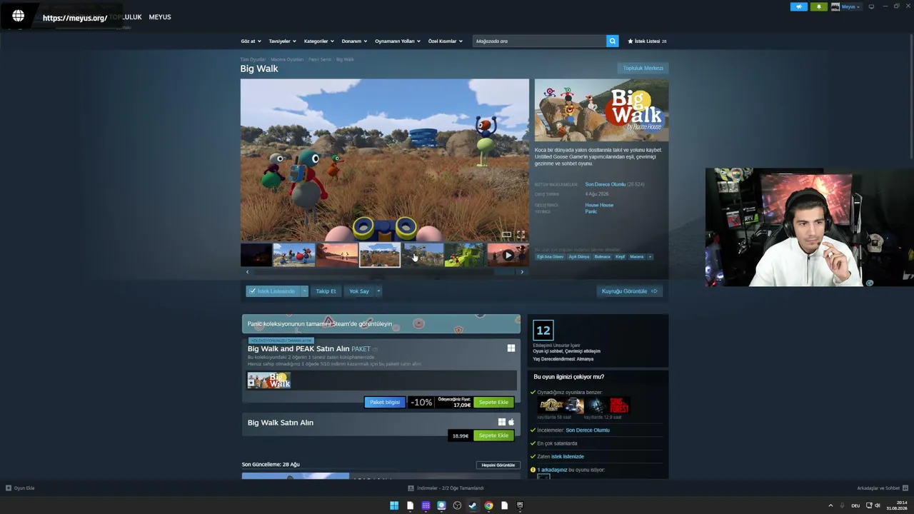This screenshot has width=914, height=514.
Task: Expand more tags with the plus button
Action: coord(650,256)
